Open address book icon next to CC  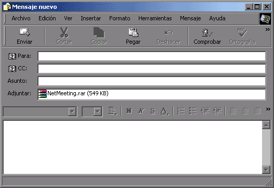(x=12, y=68)
